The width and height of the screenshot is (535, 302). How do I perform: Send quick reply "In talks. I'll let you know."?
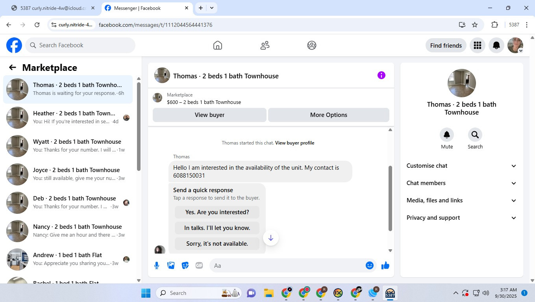(x=217, y=228)
